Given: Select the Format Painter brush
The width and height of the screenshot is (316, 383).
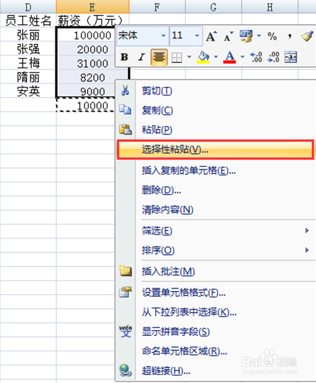Looking at the screenshot, I should pyautogui.click(x=307, y=37).
